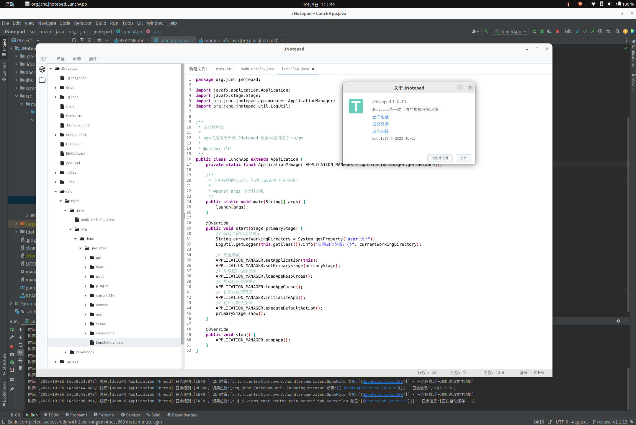Open Search Everywhere magnifier icon

coord(617,32)
